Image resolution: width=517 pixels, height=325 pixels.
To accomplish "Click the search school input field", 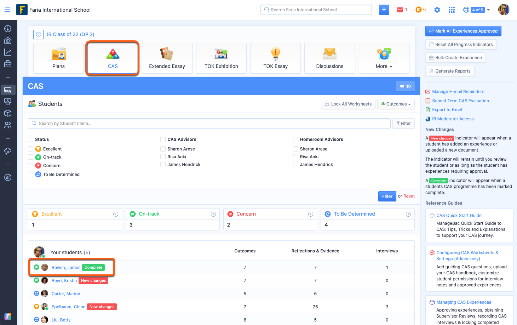I will (x=316, y=10).
